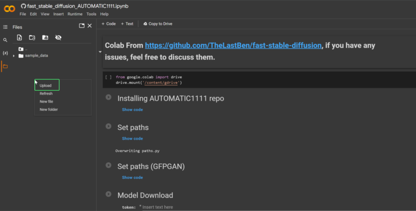Toggle show hidden files eye icon

pyautogui.click(x=58, y=37)
